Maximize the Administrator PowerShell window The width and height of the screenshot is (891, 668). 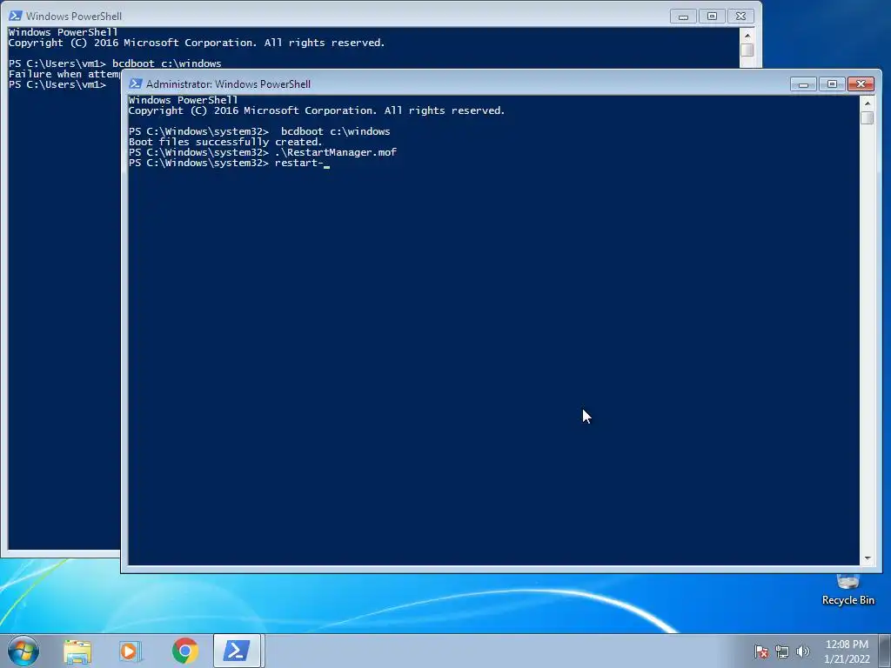pyautogui.click(x=832, y=84)
